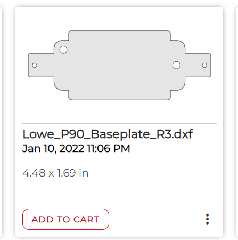Open the baseplate part preview thumbnail
Image resolution: width=238 pixels, height=240 pixels.
(119, 65)
